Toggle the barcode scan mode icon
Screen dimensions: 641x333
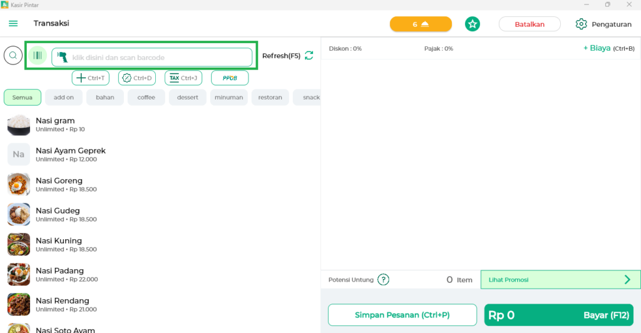click(x=38, y=56)
